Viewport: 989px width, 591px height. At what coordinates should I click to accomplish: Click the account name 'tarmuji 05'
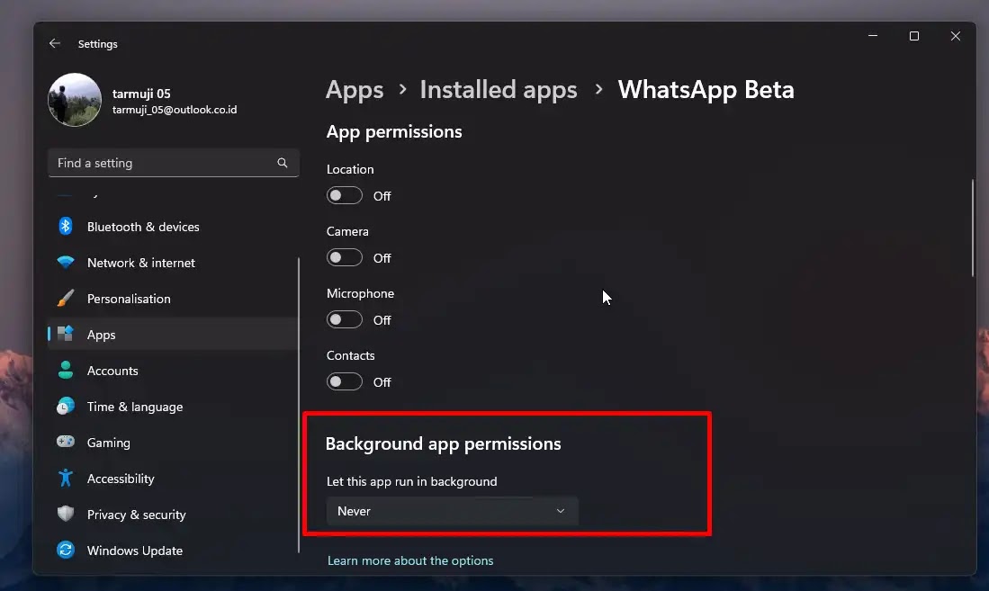coord(141,94)
